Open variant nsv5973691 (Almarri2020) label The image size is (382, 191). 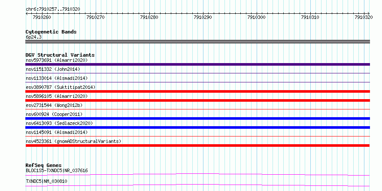(57, 60)
